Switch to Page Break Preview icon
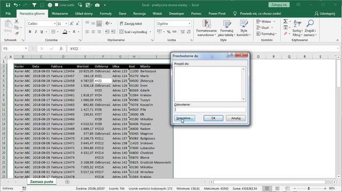Image resolution: width=342 pixels, height=192 pixels. coord(287,188)
